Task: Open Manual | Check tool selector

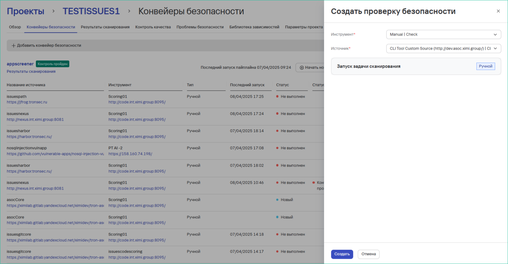Action: click(x=439, y=35)
